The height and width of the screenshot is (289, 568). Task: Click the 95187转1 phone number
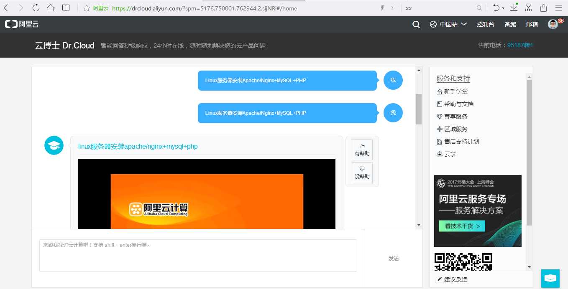pyautogui.click(x=520, y=45)
